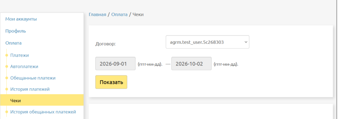Open the Автоплатежи submenu link

pos(24,67)
